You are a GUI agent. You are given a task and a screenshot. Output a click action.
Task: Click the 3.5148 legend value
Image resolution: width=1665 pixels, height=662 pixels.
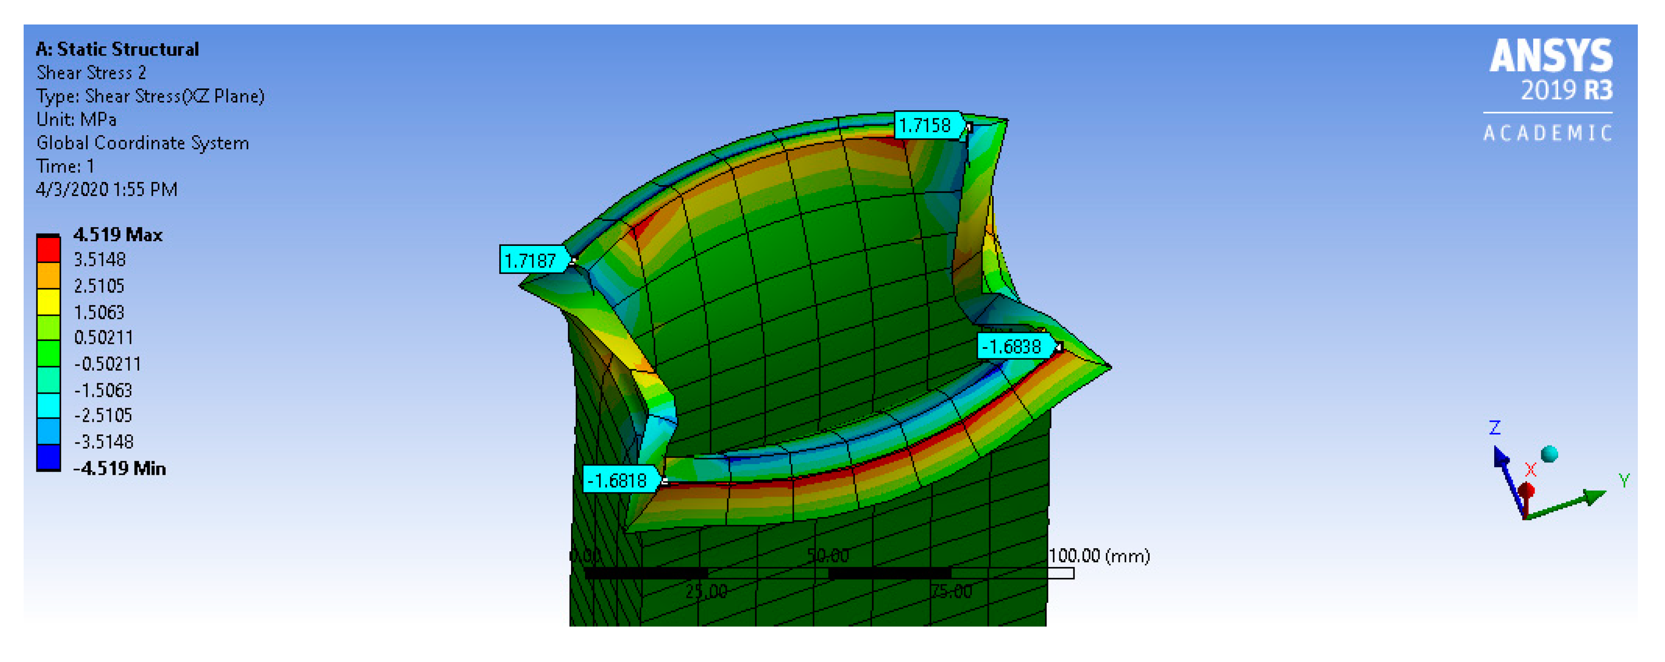point(99,259)
